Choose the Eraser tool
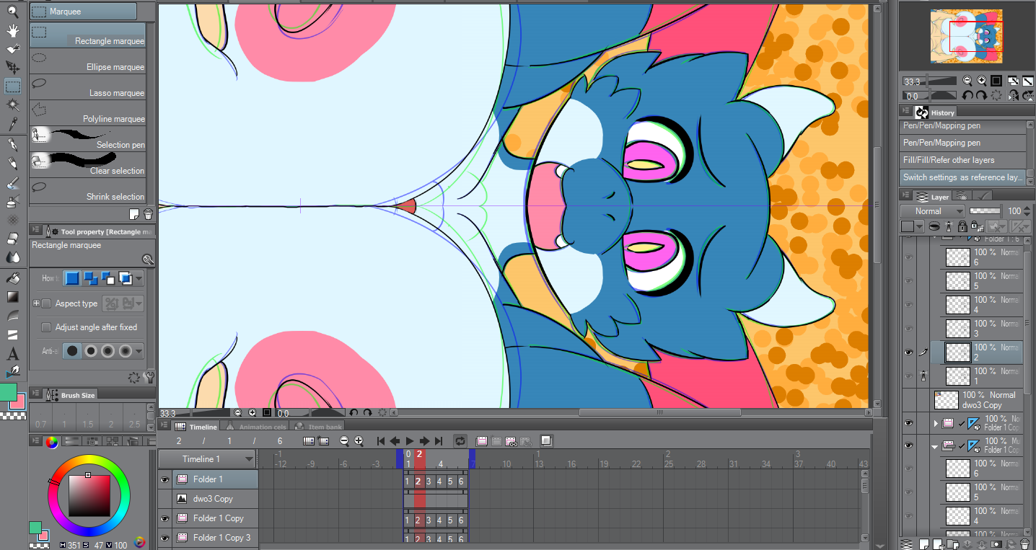The image size is (1036, 550). click(x=12, y=238)
